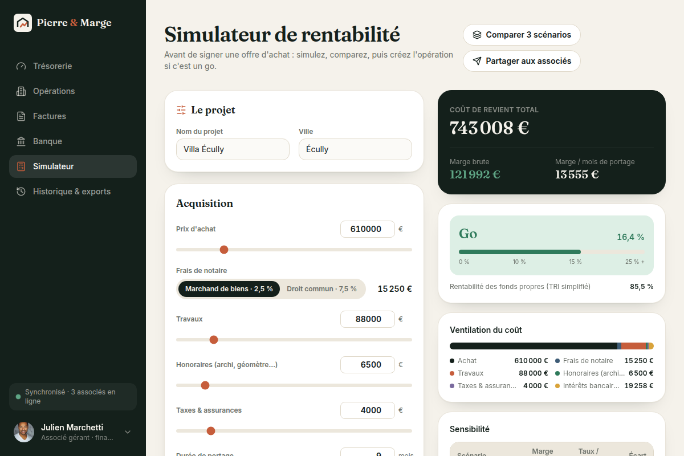Switch to Droit commun 7,5 % option
The height and width of the screenshot is (456, 684).
[x=321, y=289]
